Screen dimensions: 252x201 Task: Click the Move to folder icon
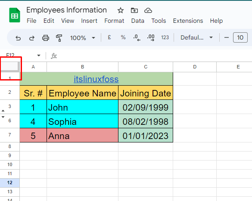[134, 11]
